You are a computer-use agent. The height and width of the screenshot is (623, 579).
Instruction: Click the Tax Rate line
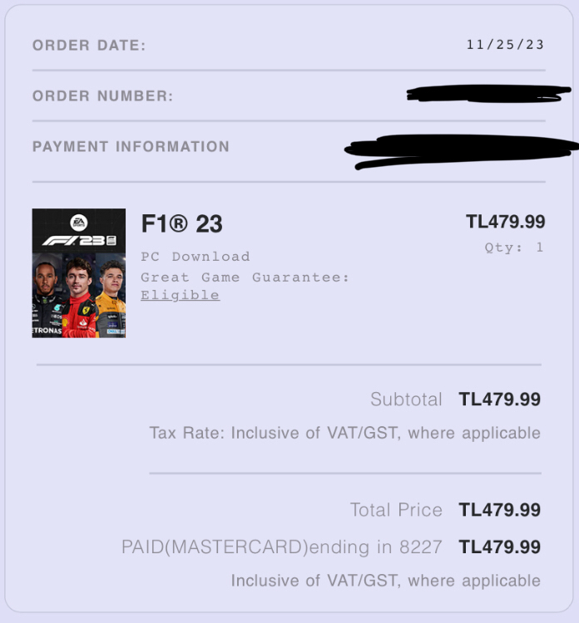344,433
